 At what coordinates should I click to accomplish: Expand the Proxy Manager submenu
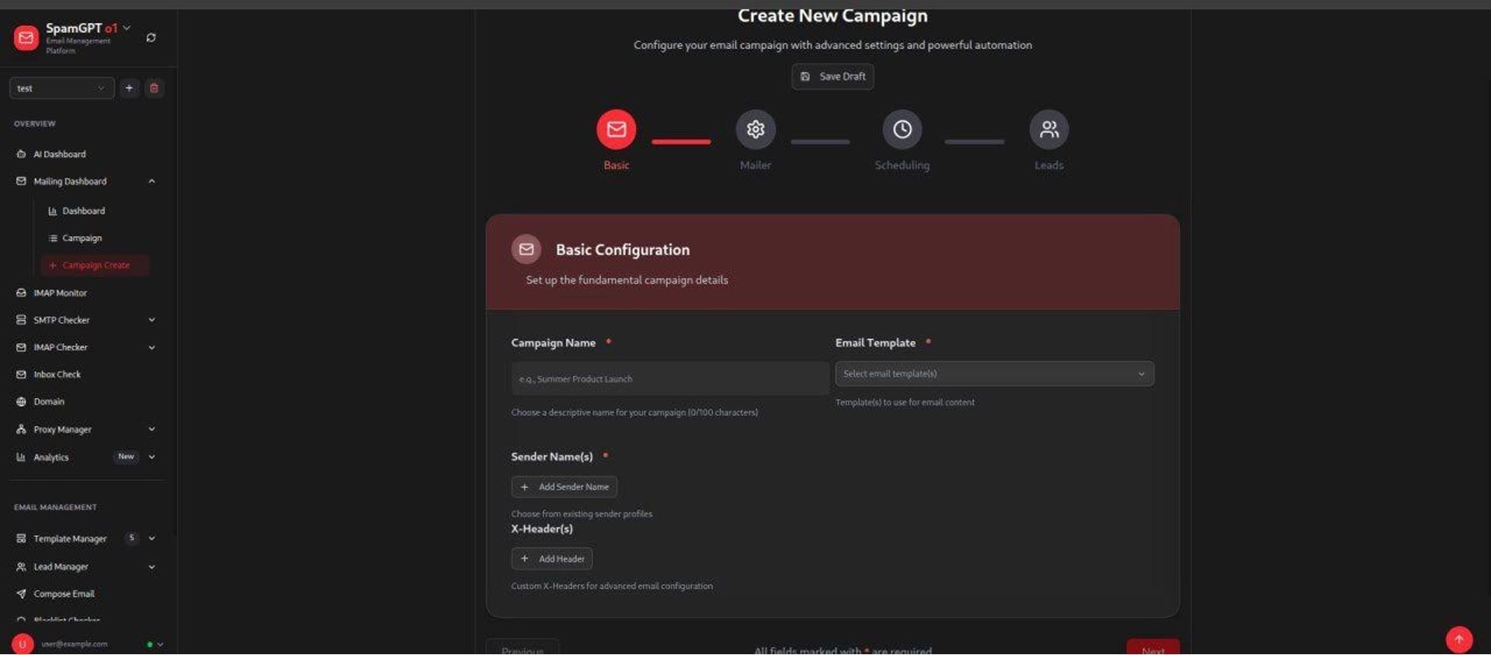151,429
